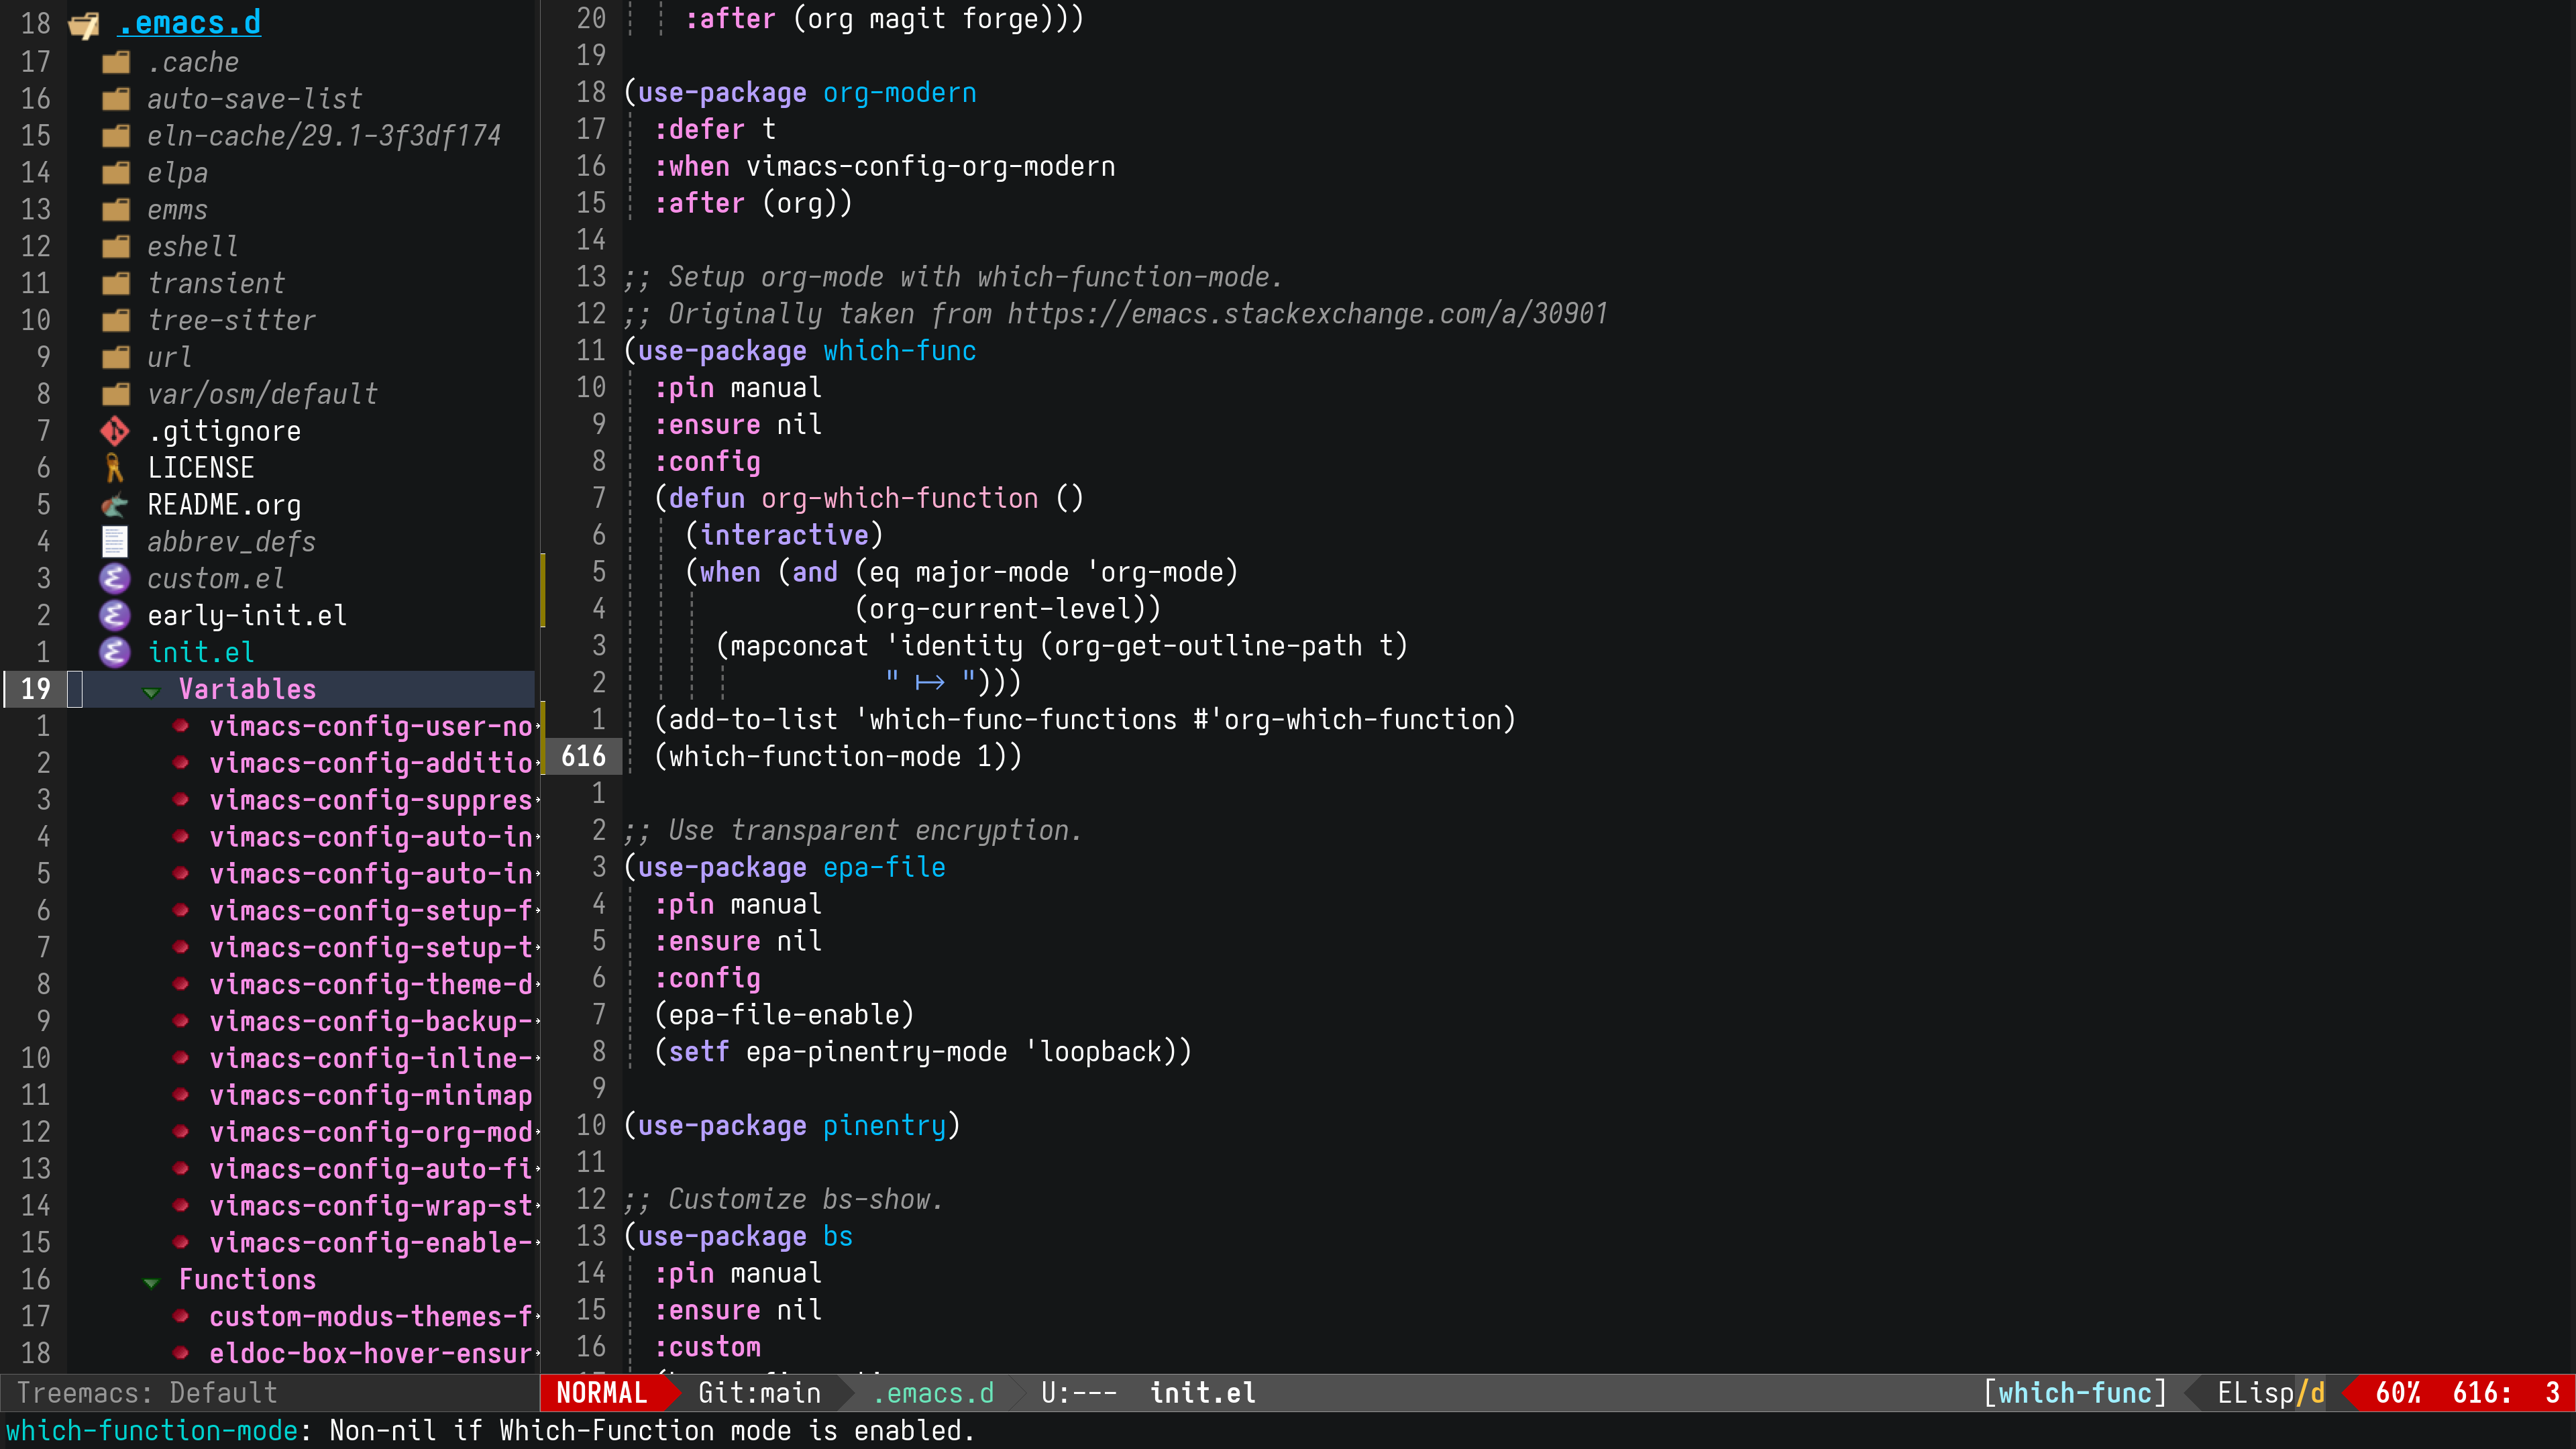Click [which-func] in the mode line
Viewport: 2576px width, 1449px height.
(2074, 1393)
